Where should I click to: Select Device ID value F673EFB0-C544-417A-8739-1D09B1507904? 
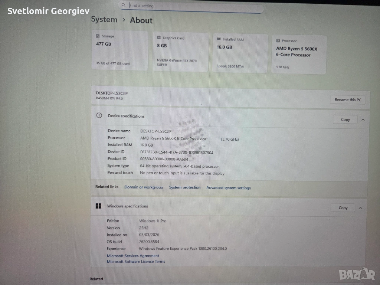(x=177, y=153)
